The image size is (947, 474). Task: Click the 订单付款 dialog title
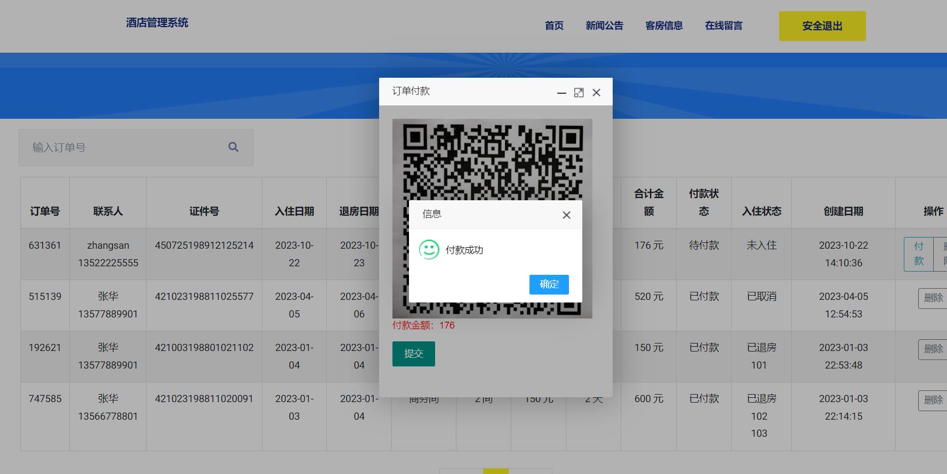pyautogui.click(x=411, y=91)
